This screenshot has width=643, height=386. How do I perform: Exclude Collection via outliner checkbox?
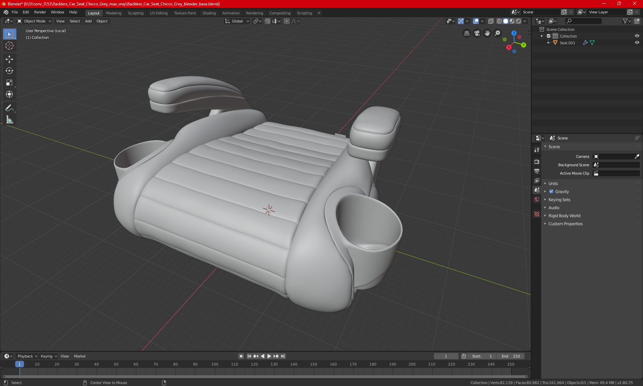(549, 36)
